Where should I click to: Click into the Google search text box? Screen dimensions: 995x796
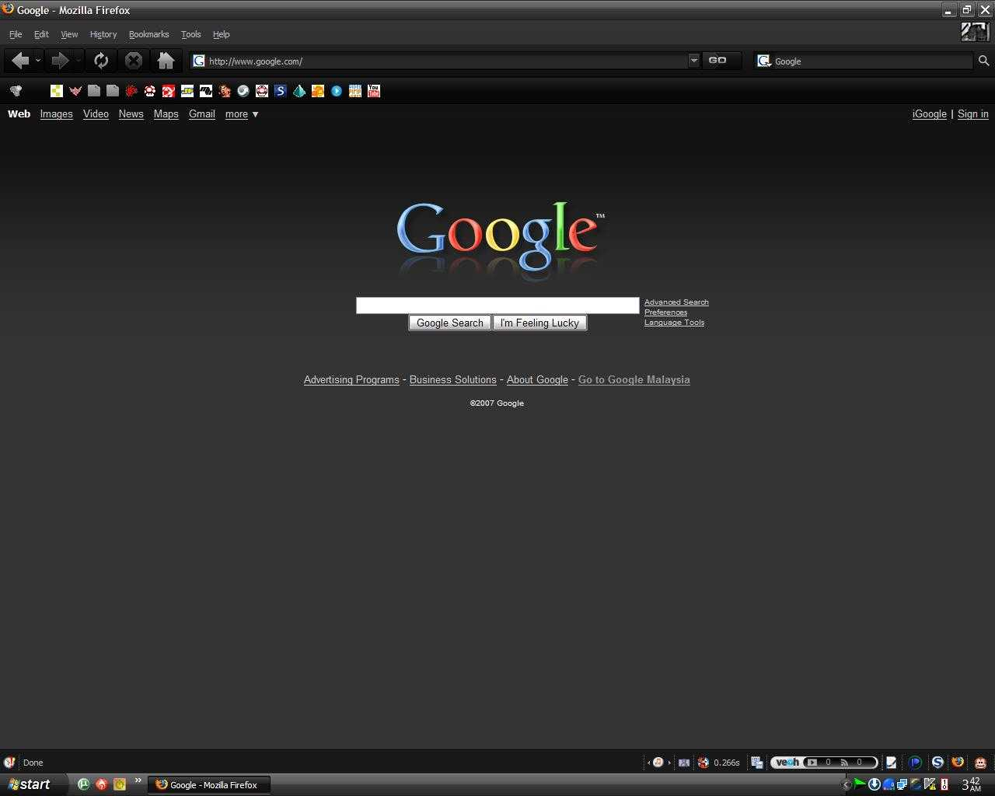coord(497,305)
